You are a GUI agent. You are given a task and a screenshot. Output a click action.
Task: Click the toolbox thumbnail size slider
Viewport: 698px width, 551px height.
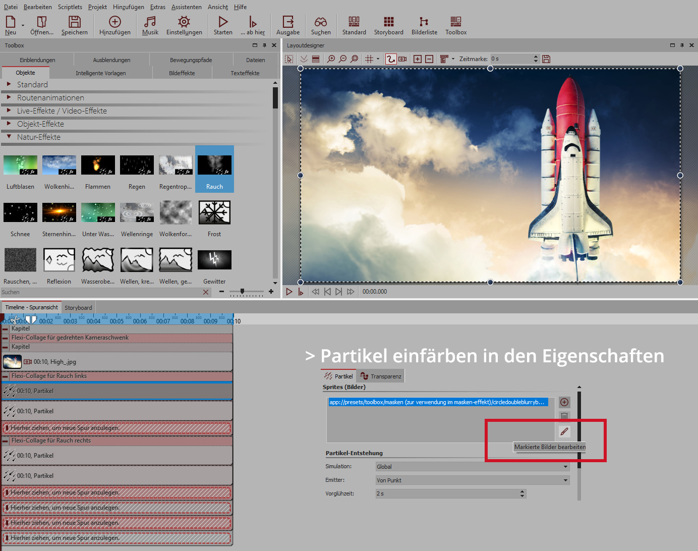tap(243, 292)
